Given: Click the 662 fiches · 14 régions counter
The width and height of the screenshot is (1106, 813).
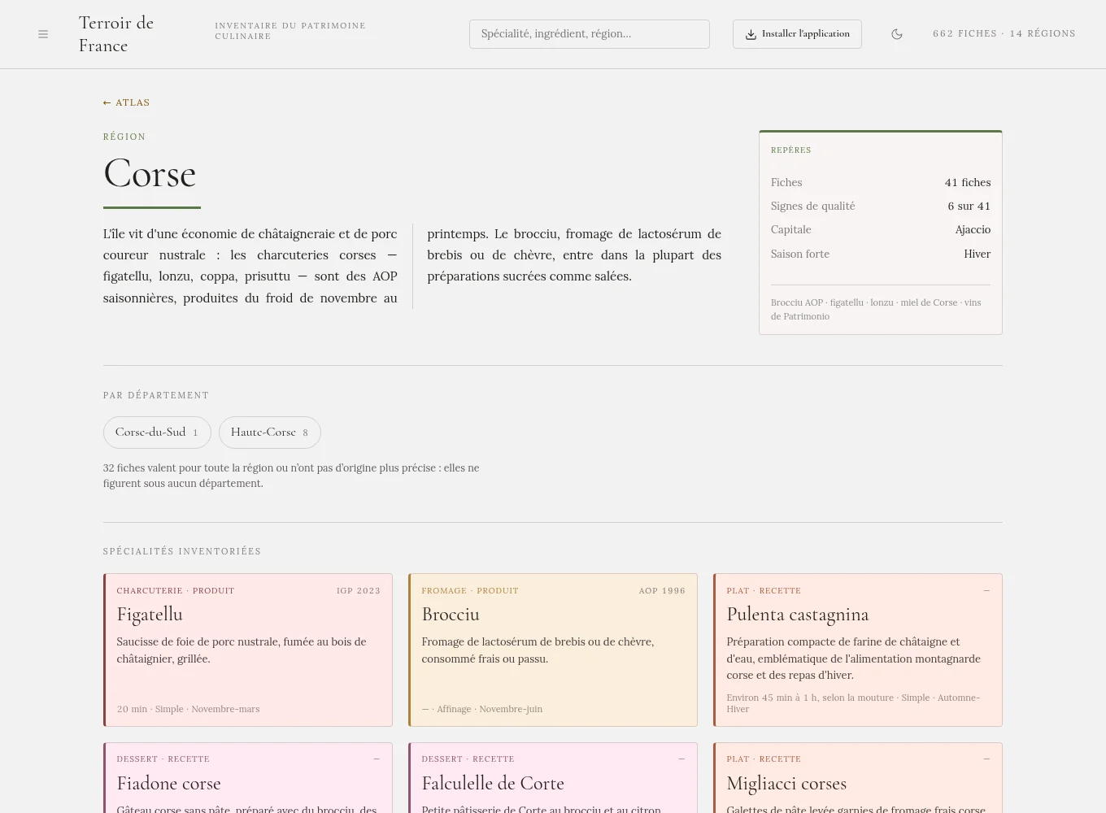Looking at the screenshot, I should coord(1004,34).
